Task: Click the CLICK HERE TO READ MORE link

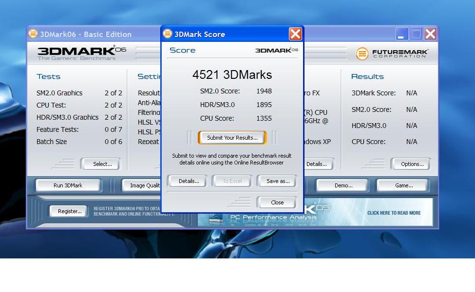Action: click(x=394, y=213)
